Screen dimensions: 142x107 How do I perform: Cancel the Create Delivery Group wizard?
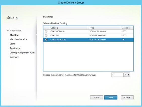pyautogui.click(x=127, y=98)
